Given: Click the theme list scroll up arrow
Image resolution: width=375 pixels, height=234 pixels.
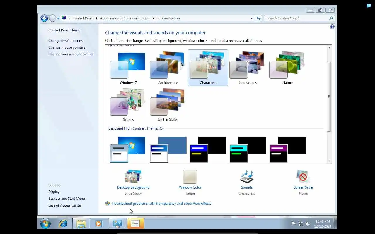Looking at the screenshot, I should click(x=329, y=47).
